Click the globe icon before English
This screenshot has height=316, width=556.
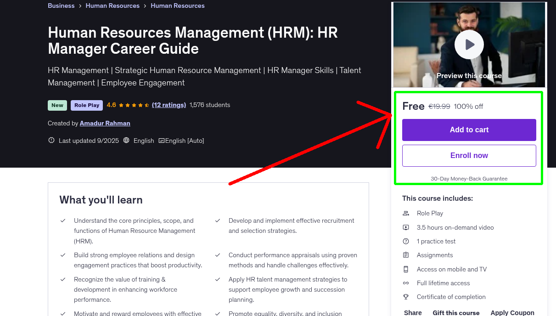coord(126,141)
